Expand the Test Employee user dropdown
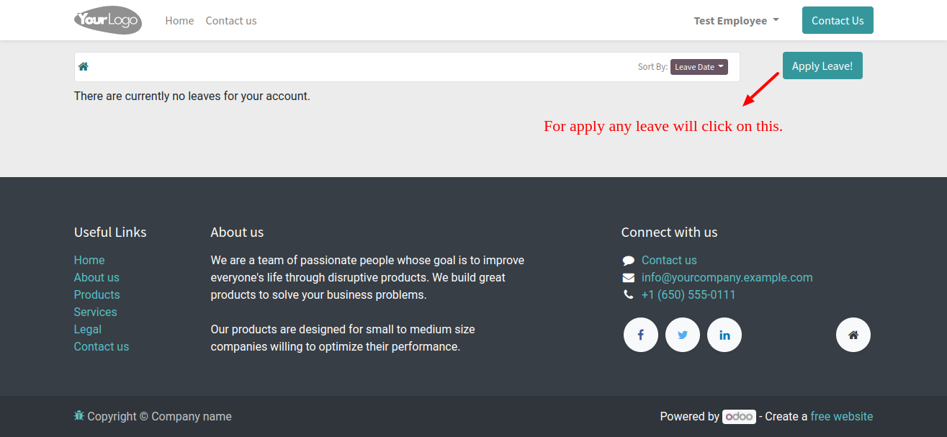The width and height of the screenshot is (947, 437). coord(736,21)
